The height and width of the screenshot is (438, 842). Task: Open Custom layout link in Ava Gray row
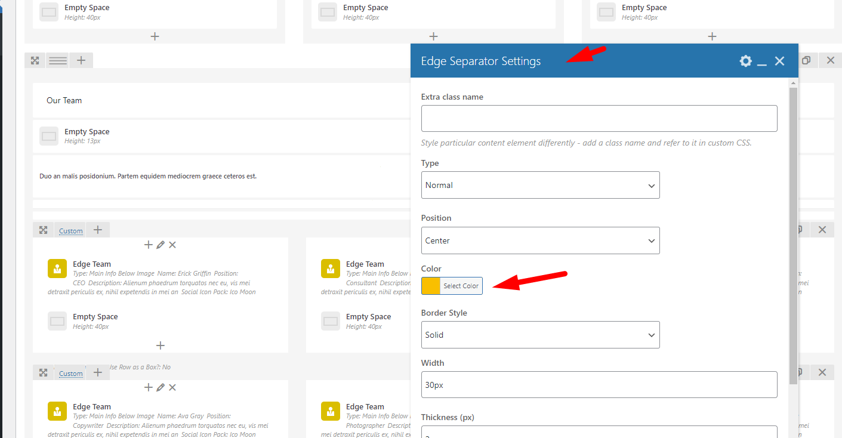pyautogui.click(x=71, y=374)
